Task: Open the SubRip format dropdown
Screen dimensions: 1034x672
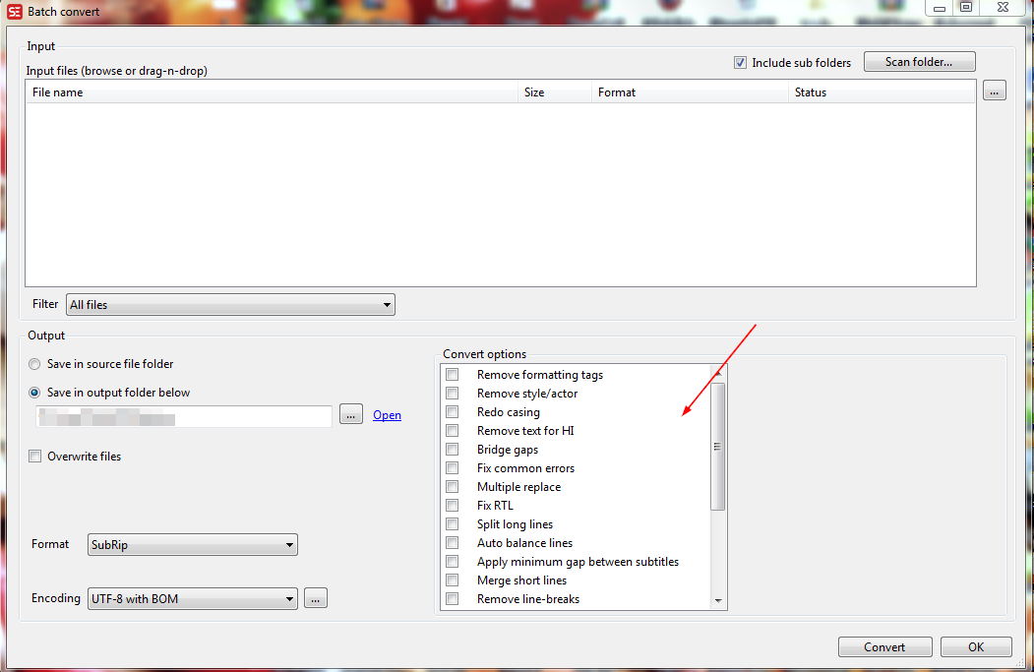Action: coord(289,544)
